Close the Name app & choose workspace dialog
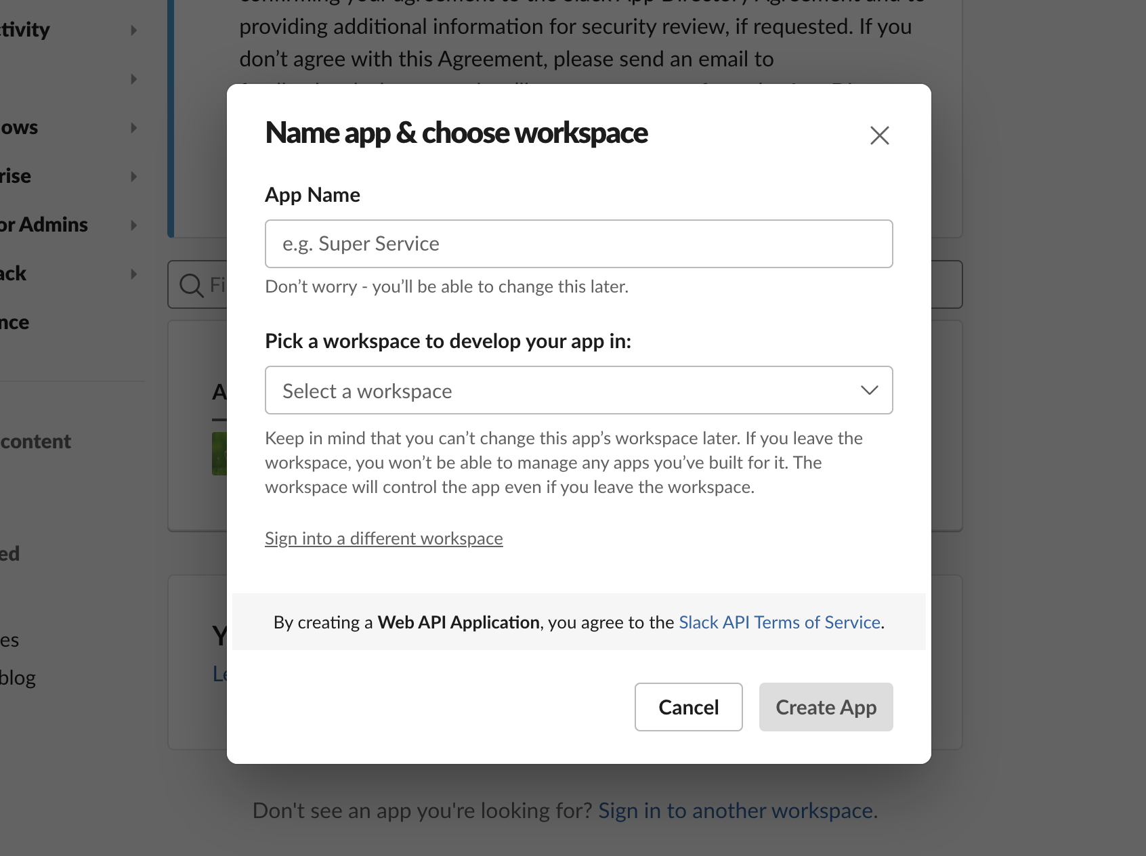Screen dimensions: 1146x856 (x=879, y=135)
